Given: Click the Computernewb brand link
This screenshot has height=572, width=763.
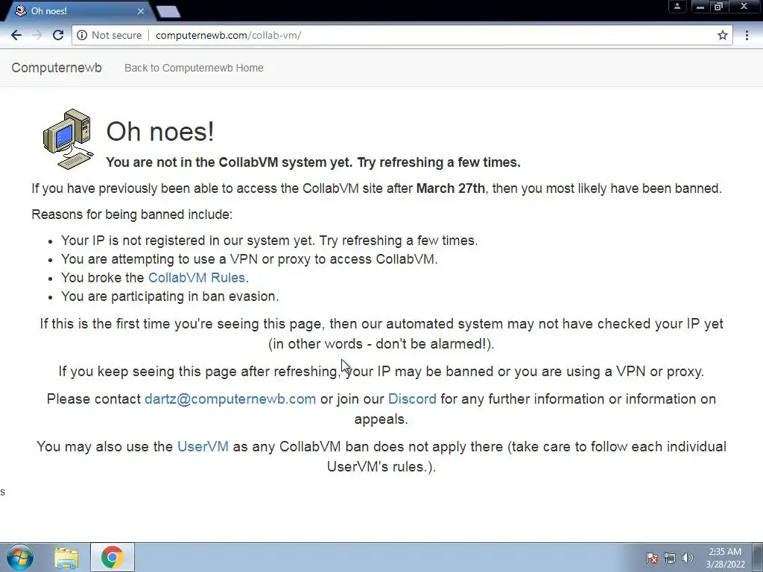Looking at the screenshot, I should pyautogui.click(x=57, y=68).
